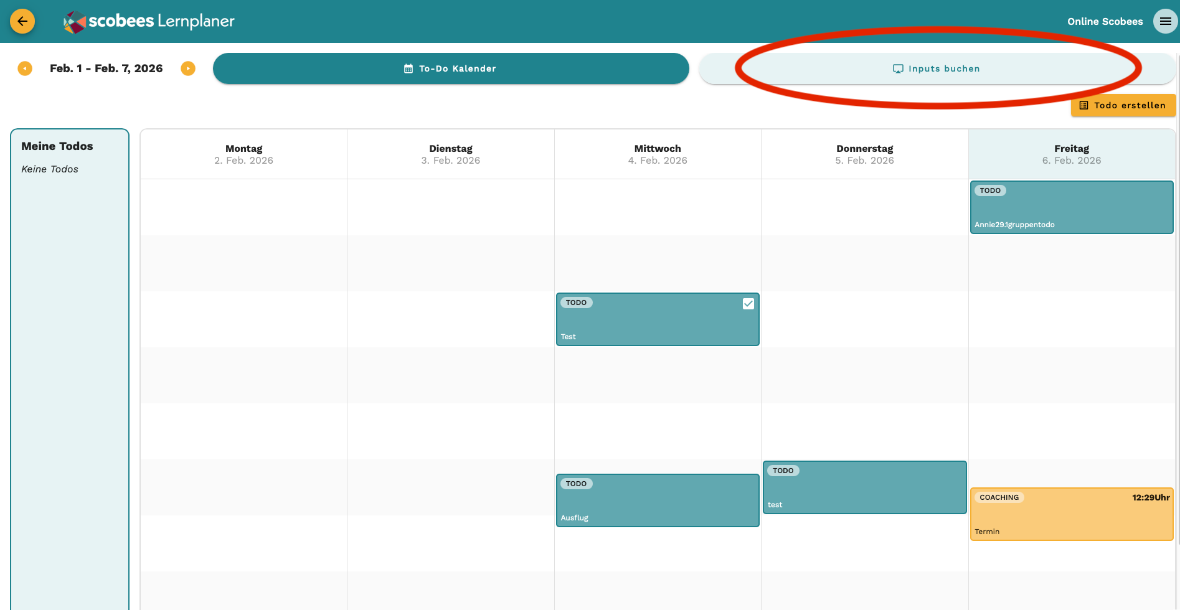Viewport: 1180px width, 610px height.
Task: Click the list icon in Todo erstellen
Action: [1083, 106]
